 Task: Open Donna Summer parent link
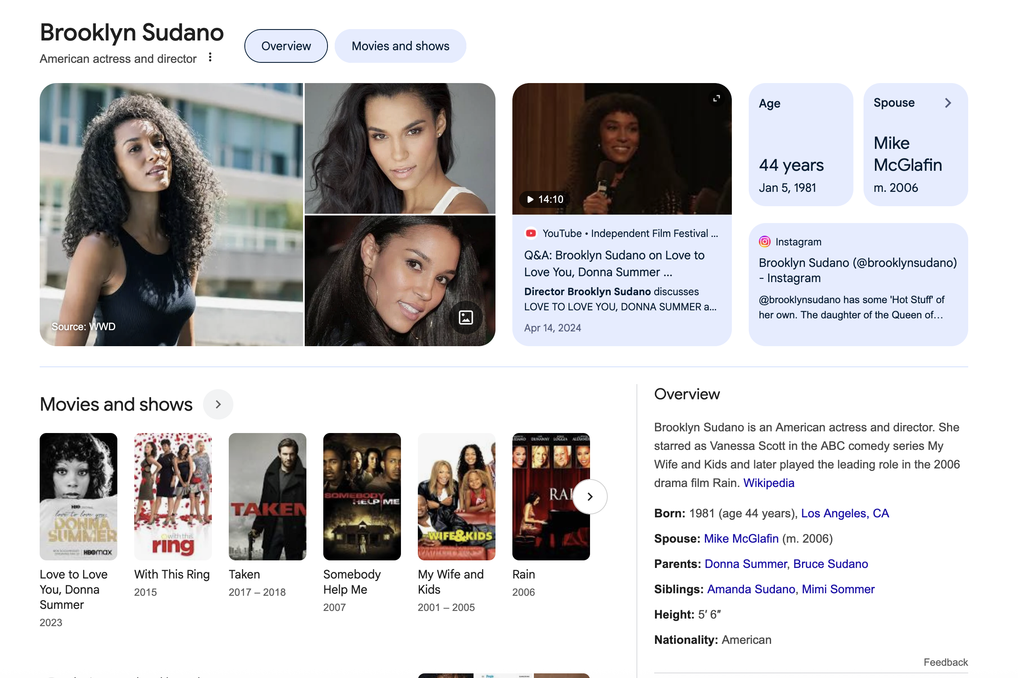point(745,564)
